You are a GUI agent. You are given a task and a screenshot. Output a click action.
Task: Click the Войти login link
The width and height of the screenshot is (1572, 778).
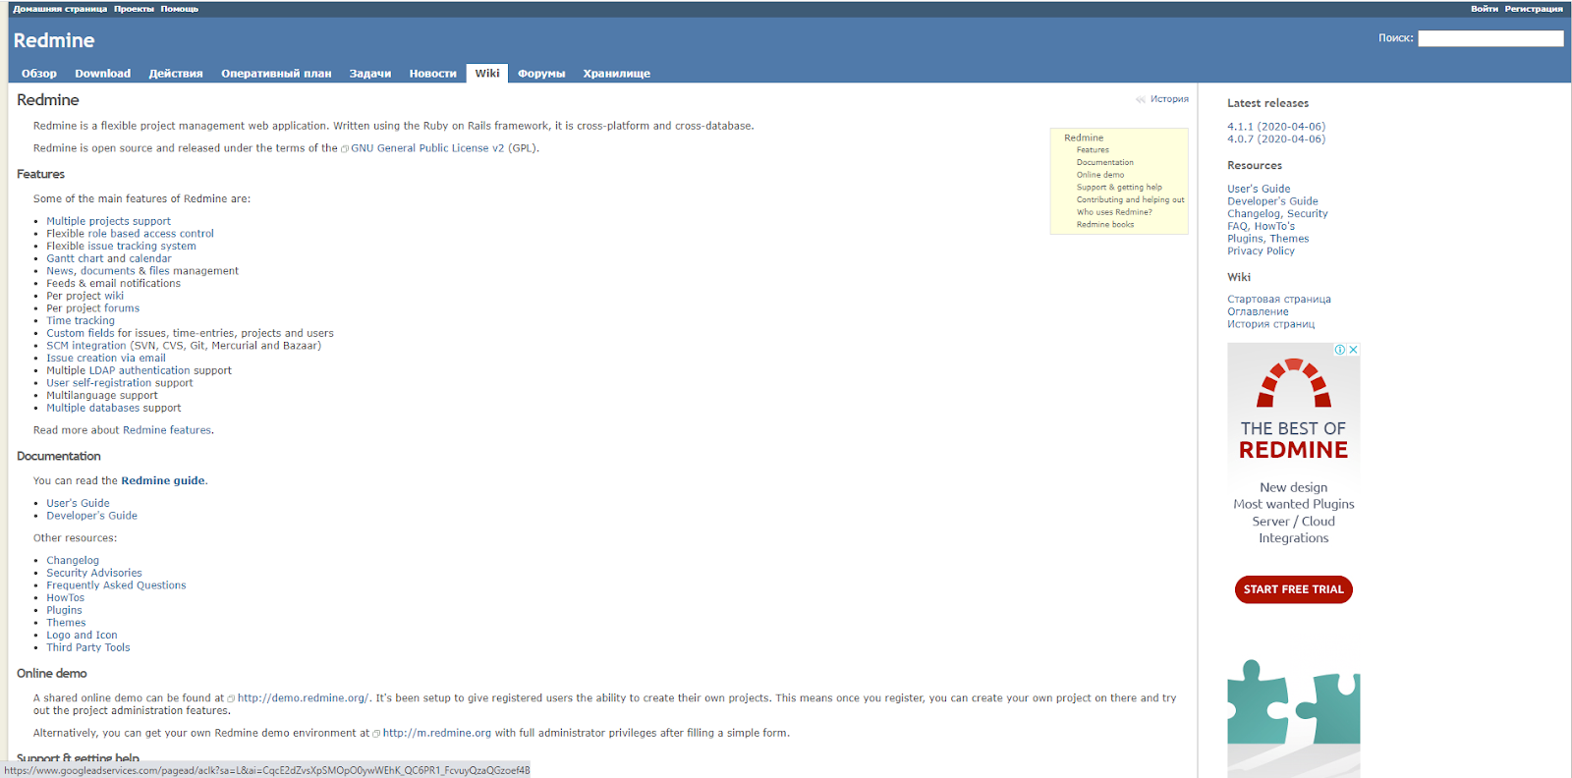[x=1485, y=9]
